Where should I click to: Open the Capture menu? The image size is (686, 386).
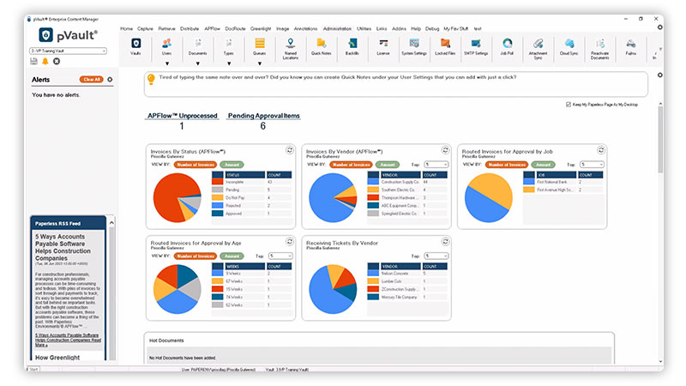pyautogui.click(x=145, y=29)
